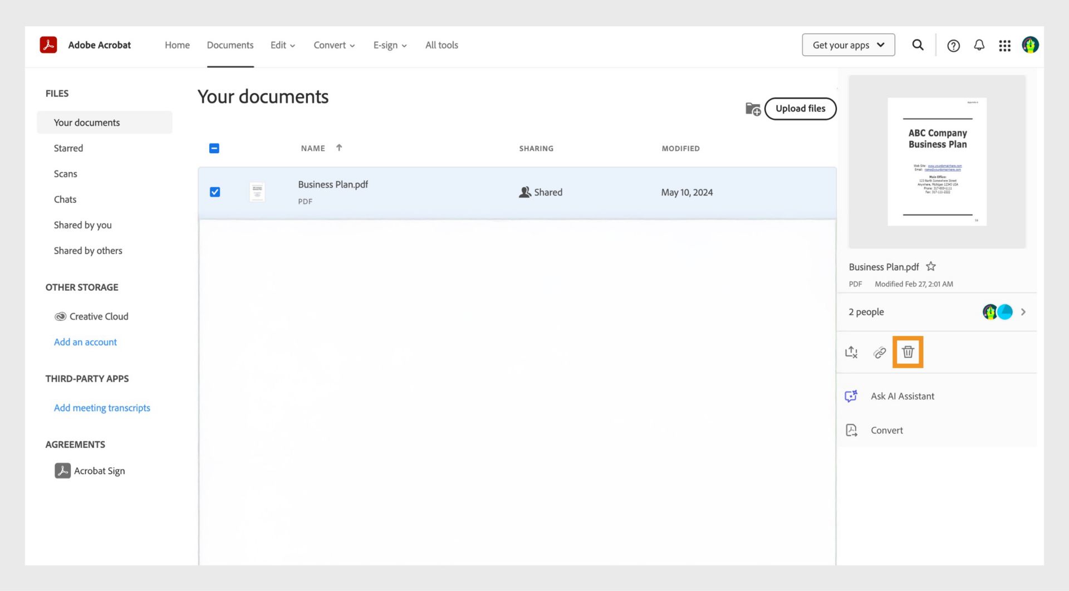
Task: Star Business Plan.pdf in the details panel
Action: [931, 266]
